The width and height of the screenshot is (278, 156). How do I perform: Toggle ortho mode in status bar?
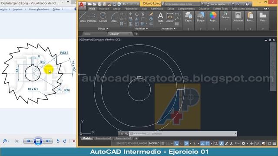181,143
